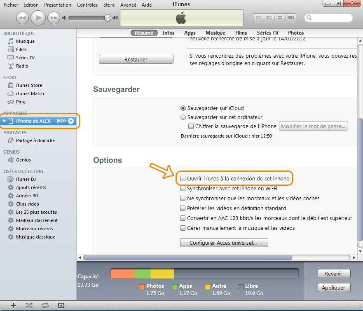Toggle repeat icon at bottom
Image resolution: width=363 pixels, height=311 pixels.
point(45,306)
